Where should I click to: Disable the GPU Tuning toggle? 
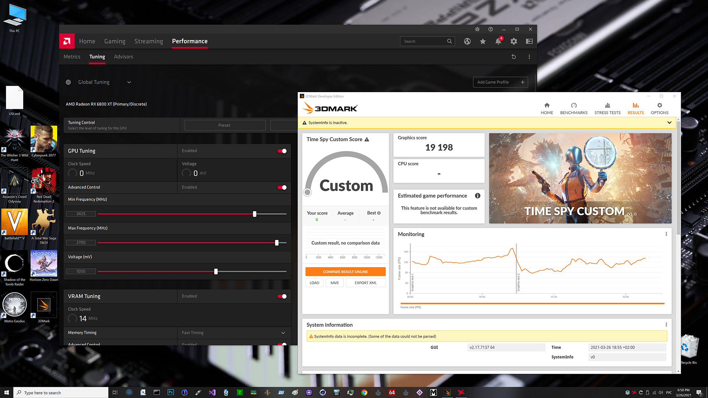pos(282,151)
